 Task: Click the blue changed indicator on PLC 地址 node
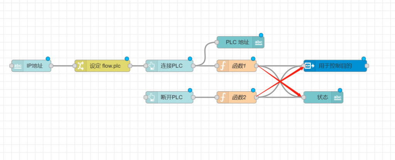pos(261,35)
